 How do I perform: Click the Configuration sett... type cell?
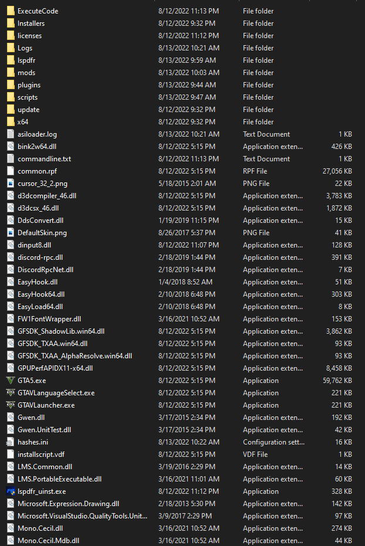(x=273, y=442)
